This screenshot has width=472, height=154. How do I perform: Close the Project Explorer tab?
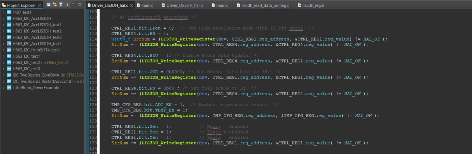[x=39, y=5]
